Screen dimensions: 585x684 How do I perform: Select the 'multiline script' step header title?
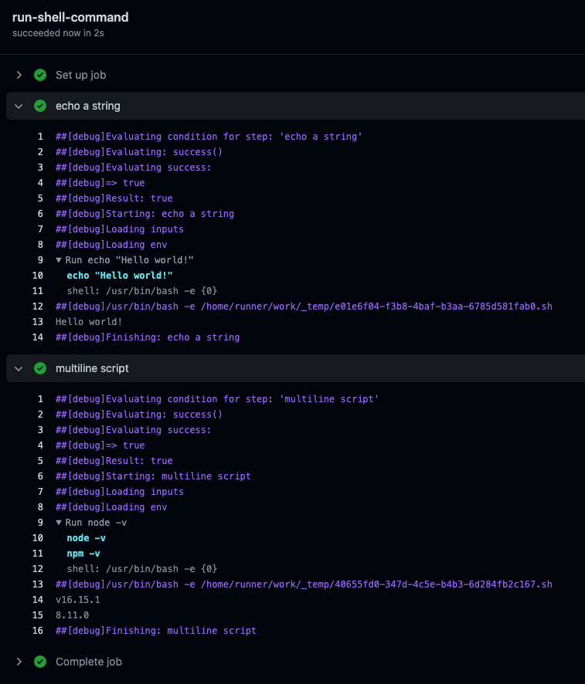pyautogui.click(x=92, y=368)
